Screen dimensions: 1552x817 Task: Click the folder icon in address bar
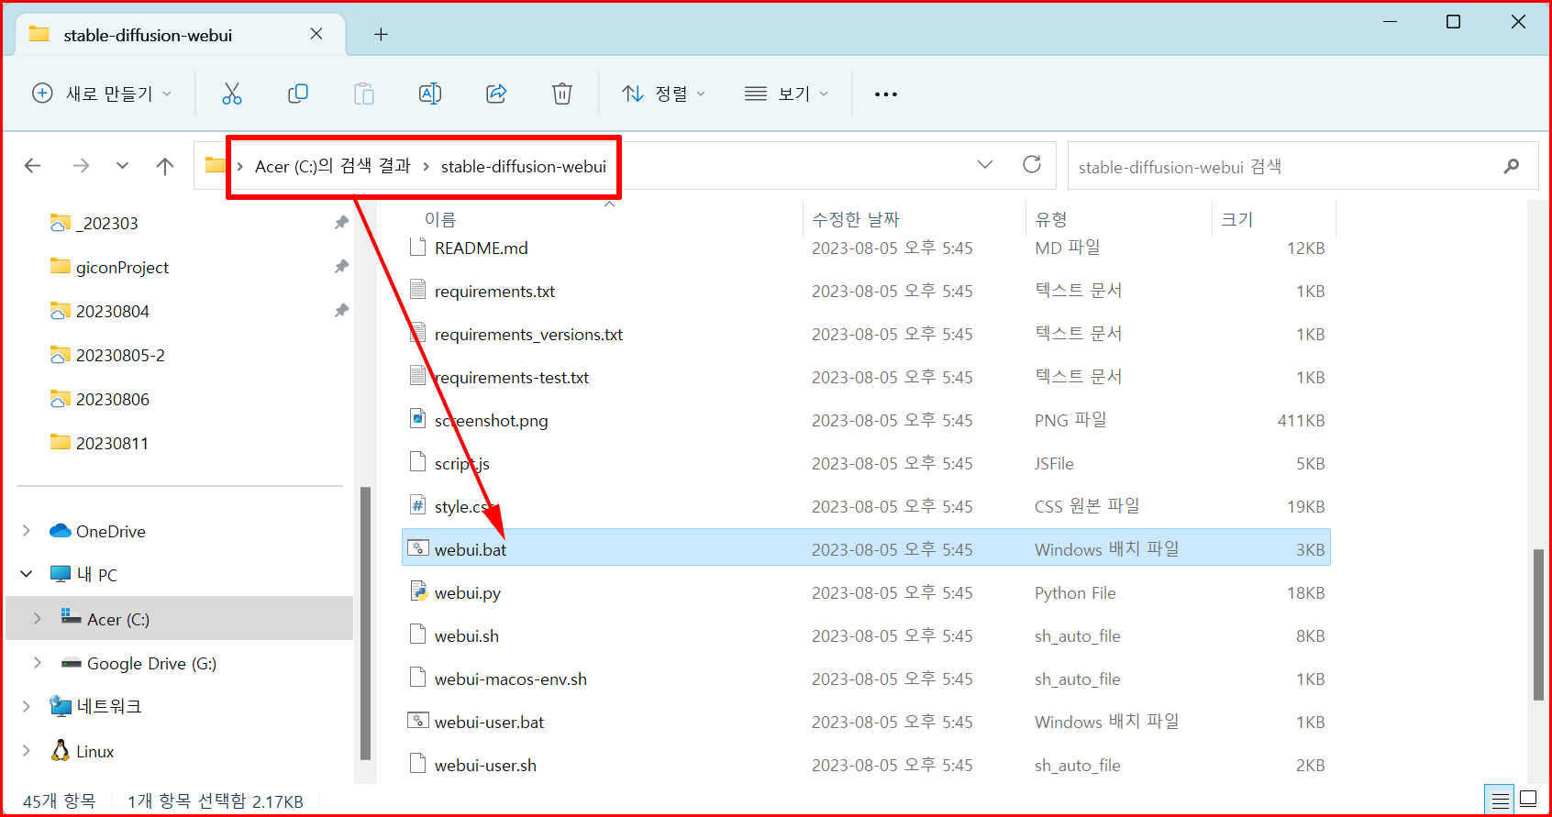coord(216,165)
